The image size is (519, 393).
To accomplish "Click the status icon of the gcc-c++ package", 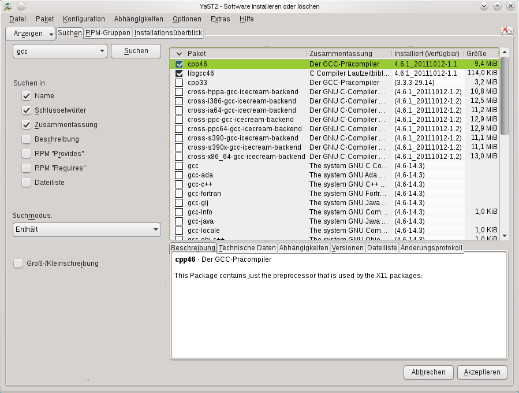I will pos(179,184).
